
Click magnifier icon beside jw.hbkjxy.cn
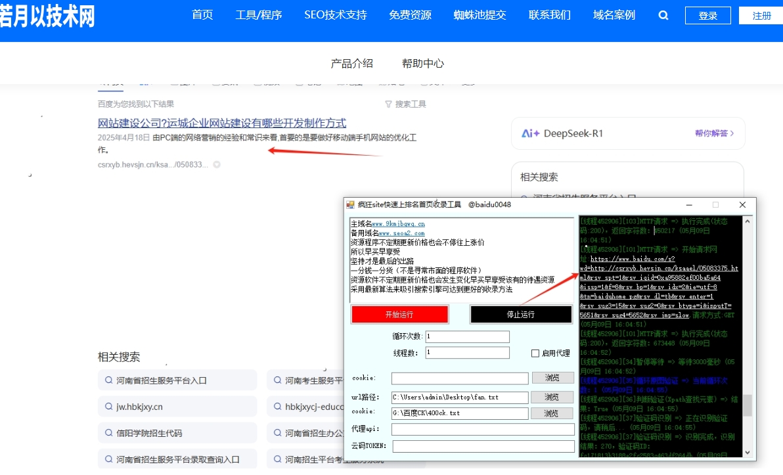[x=108, y=407]
